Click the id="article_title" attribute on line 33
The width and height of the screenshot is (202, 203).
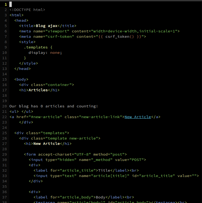click(153, 176)
